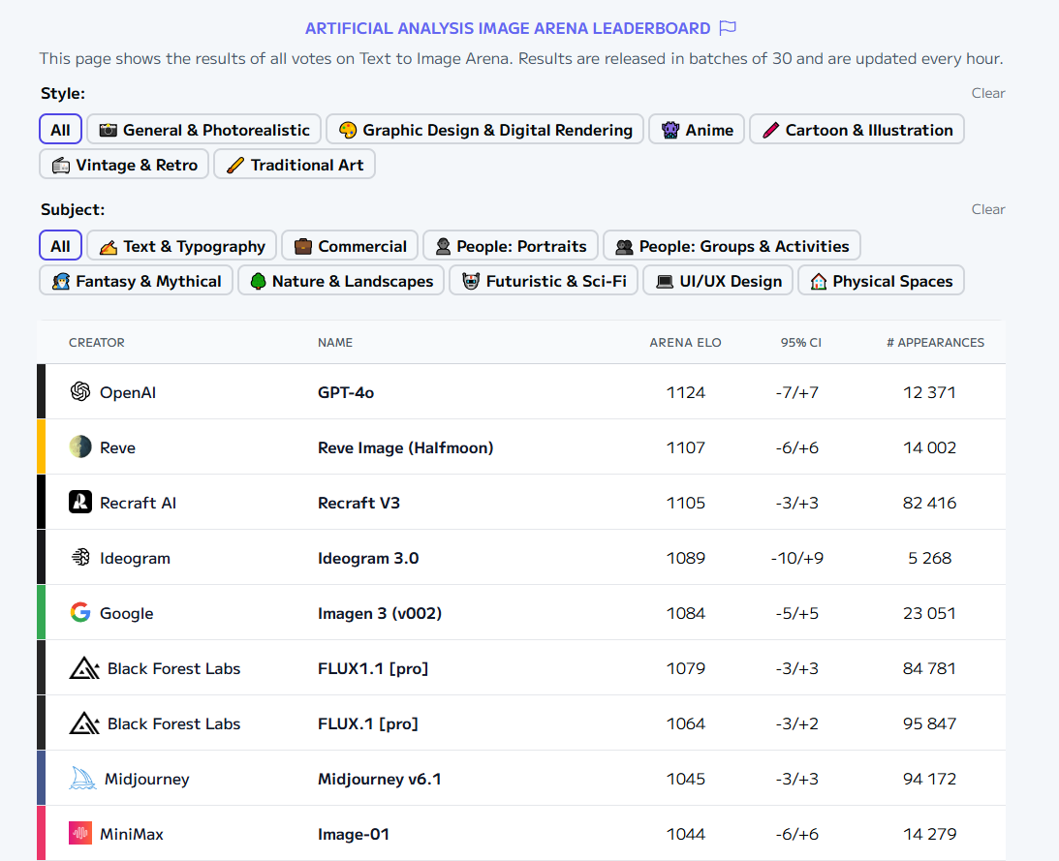Click the appearances count 95 847
The image size is (1059, 861).
pyautogui.click(x=929, y=723)
